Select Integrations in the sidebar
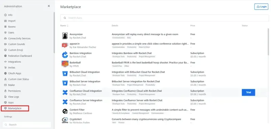This screenshot has width=271, height=129. pos(15,62)
